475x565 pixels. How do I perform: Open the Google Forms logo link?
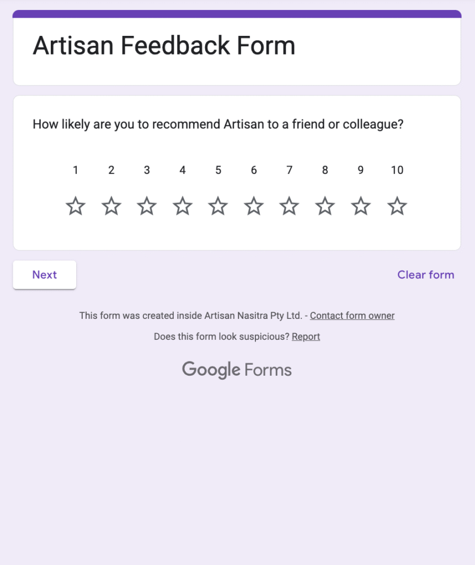click(237, 370)
